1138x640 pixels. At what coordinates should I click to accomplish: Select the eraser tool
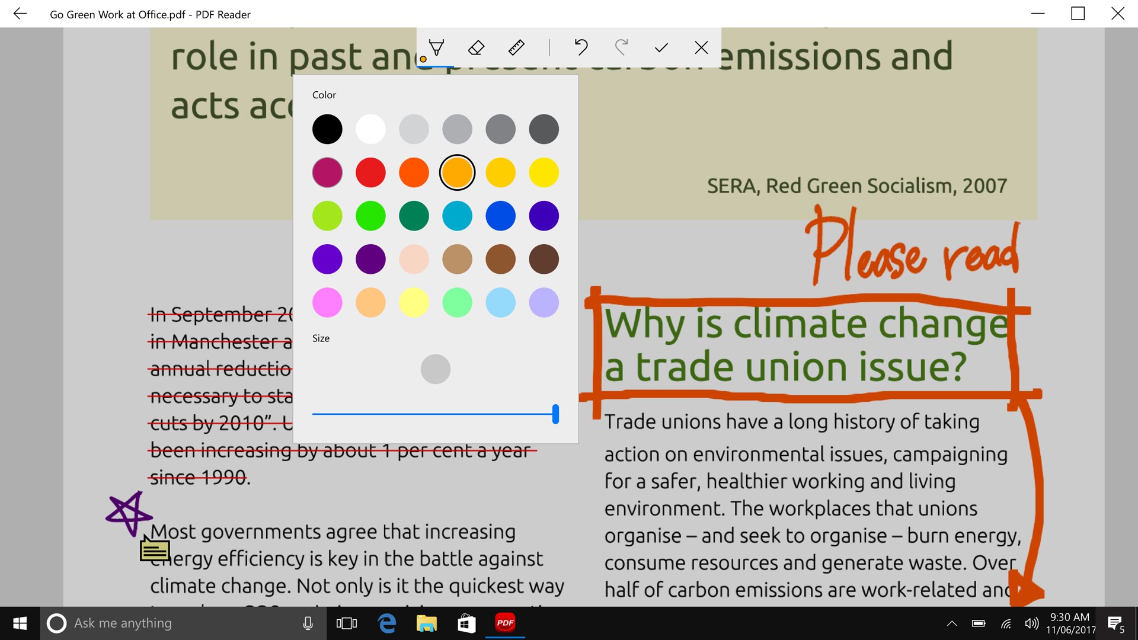(x=477, y=47)
